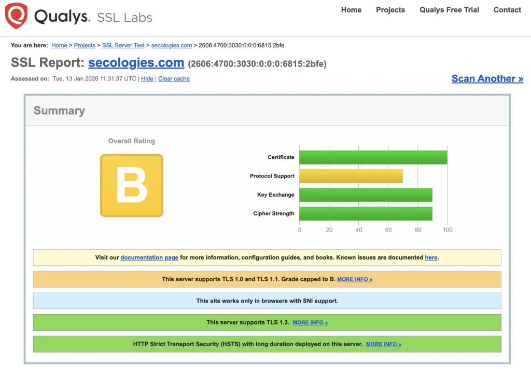Viewport: 531px width, 369px height.
Task: Click the Clear cache link
Action: [174, 79]
